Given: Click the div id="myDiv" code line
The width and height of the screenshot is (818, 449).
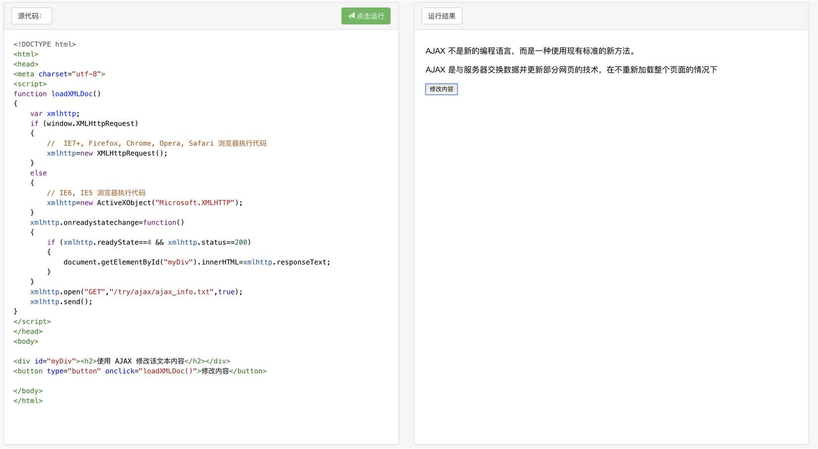Looking at the screenshot, I should pyautogui.click(x=122, y=361).
